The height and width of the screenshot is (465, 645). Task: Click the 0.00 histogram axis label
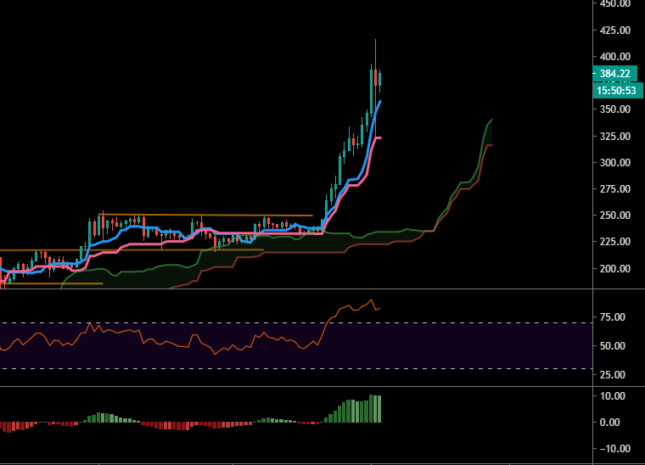pos(614,422)
